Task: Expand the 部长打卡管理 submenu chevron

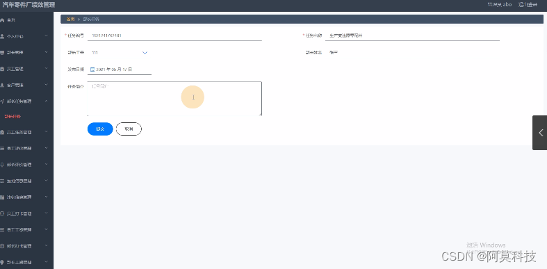Action: (47, 245)
